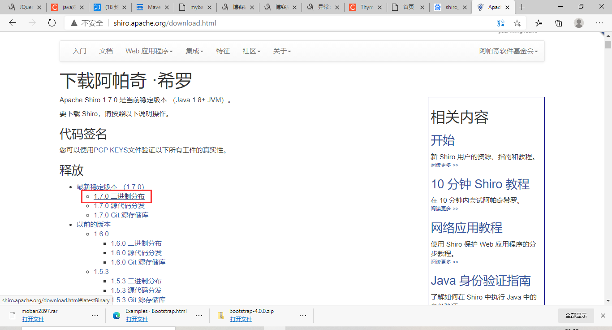This screenshot has height=330, width=612.
Task: Expand the Web 应用程序 dropdown
Action: point(149,51)
